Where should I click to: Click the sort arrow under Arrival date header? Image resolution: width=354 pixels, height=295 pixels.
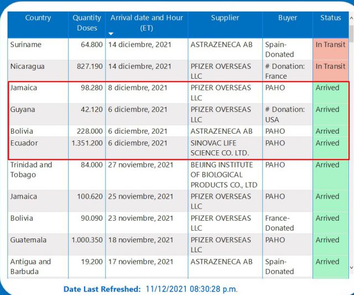(110, 34)
